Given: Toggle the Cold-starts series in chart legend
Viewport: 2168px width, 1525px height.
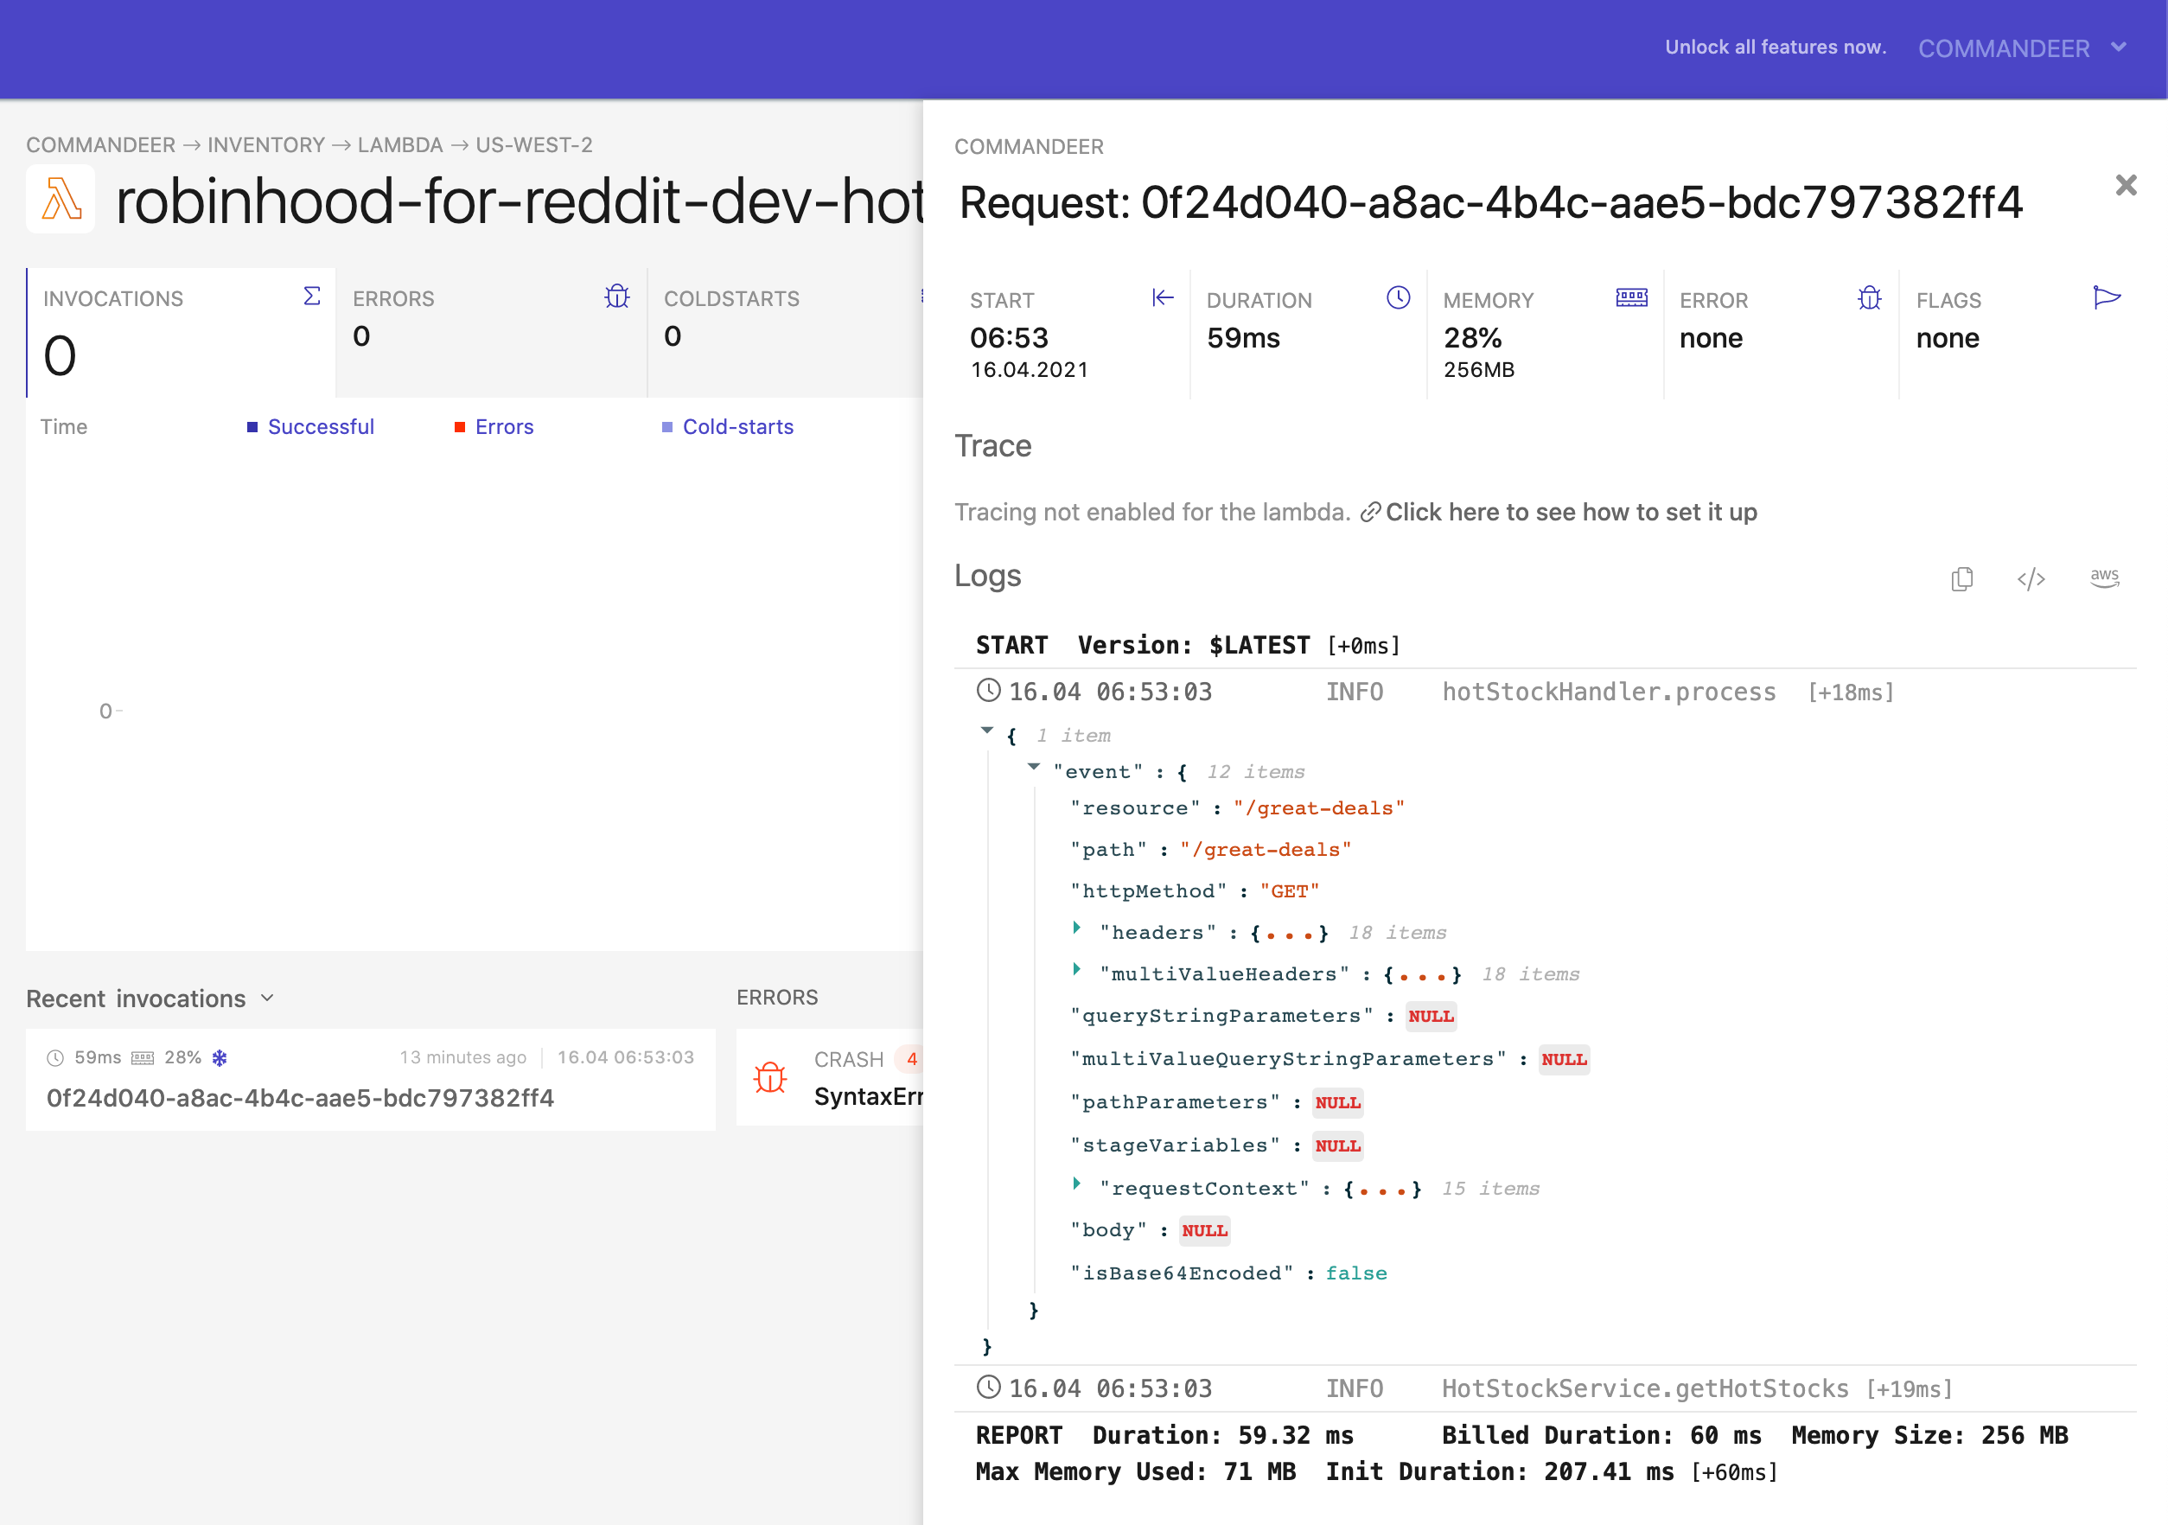Looking at the screenshot, I should pyautogui.click(x=728, y=427).
